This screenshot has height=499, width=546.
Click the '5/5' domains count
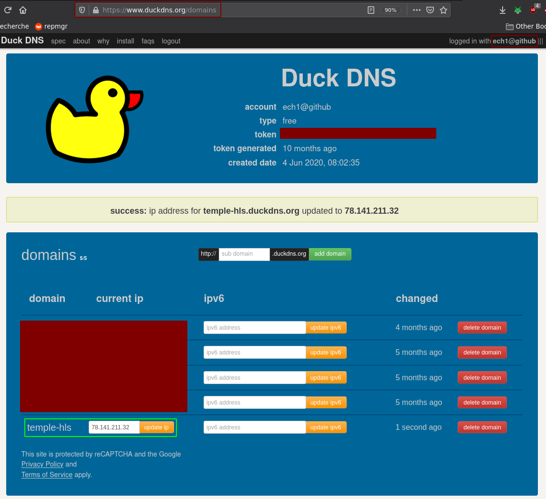[83, 258]
